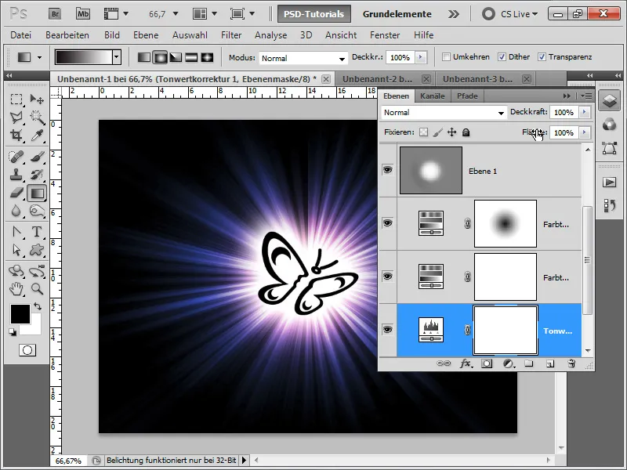This screenshot has width=627, height=470.
Task: Choose reflected gradient style
Action: click(x=191, y=57)
